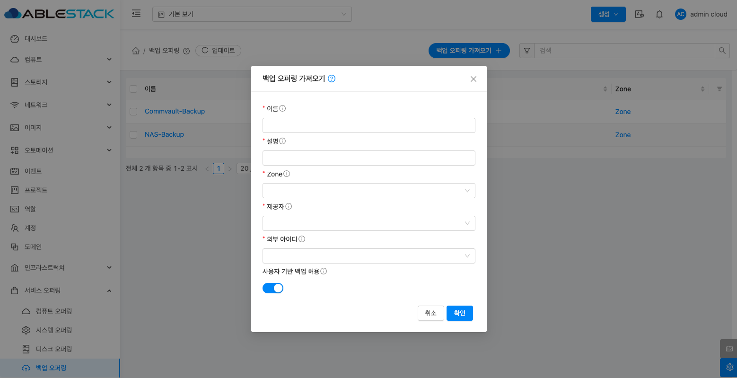Click the settings gear icon at bottom right

729,367
